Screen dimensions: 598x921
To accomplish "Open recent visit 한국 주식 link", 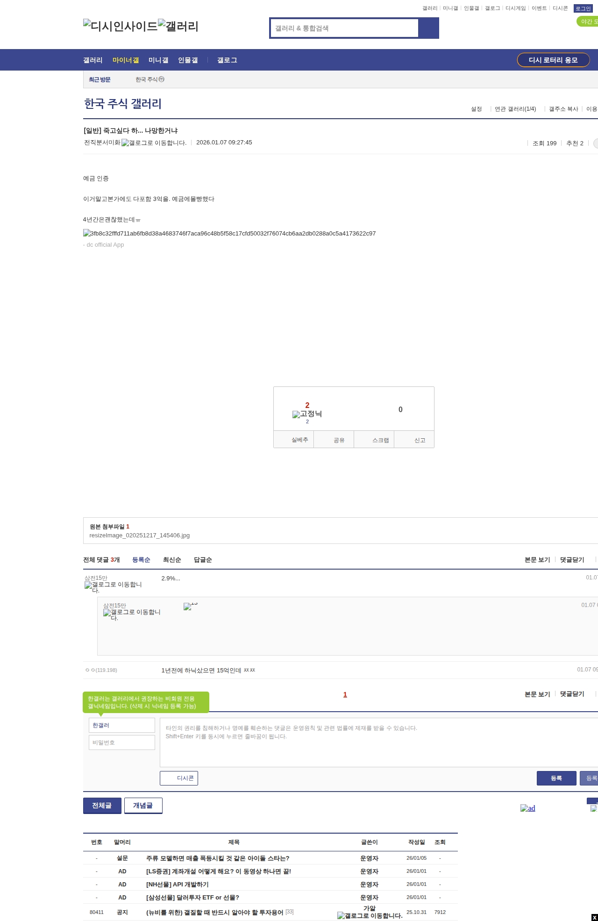I will tap(150, 79).
